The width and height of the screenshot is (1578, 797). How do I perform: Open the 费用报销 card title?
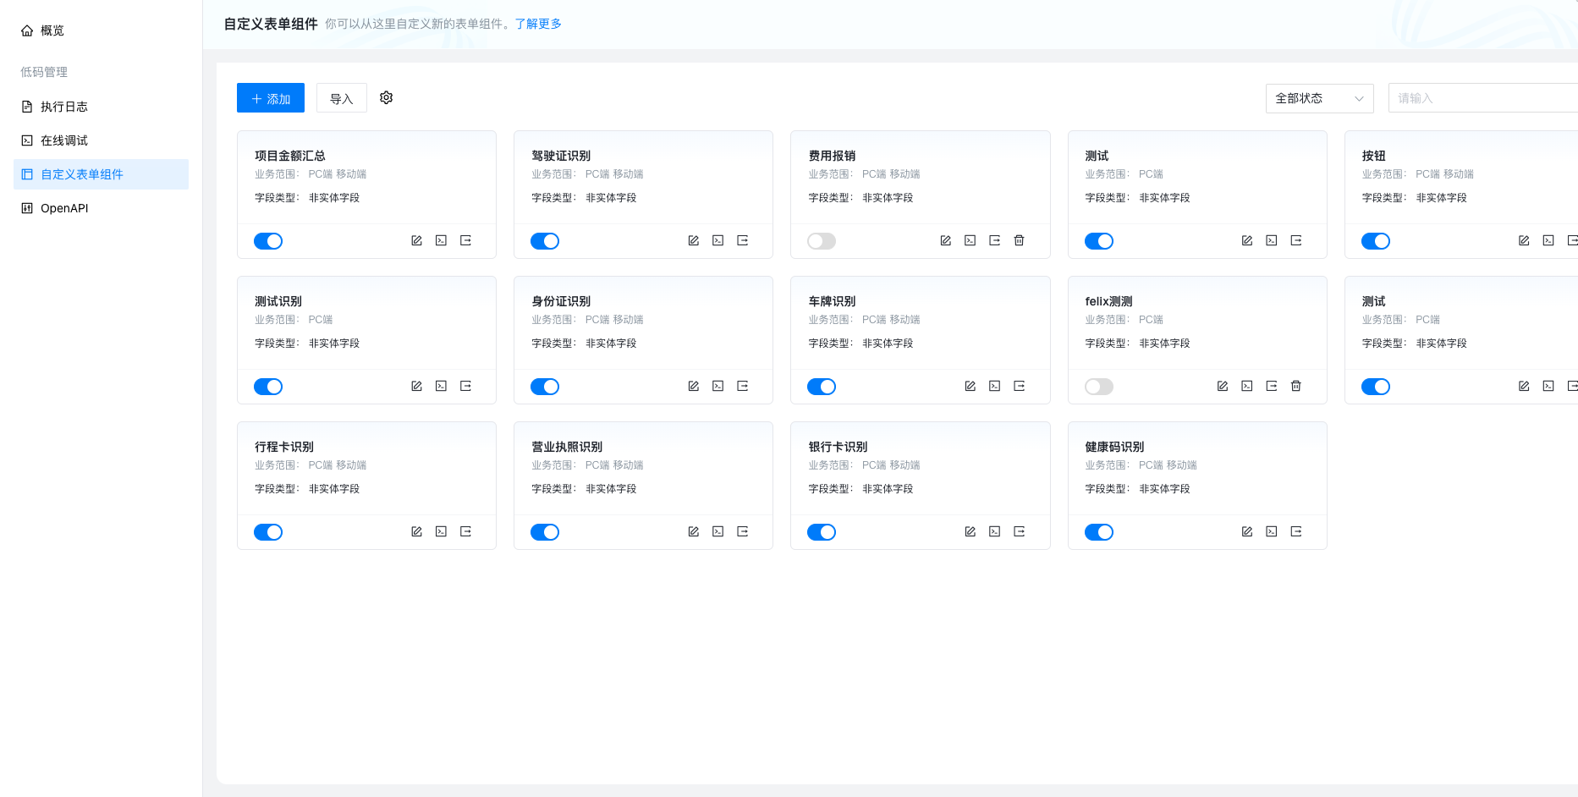832,156
